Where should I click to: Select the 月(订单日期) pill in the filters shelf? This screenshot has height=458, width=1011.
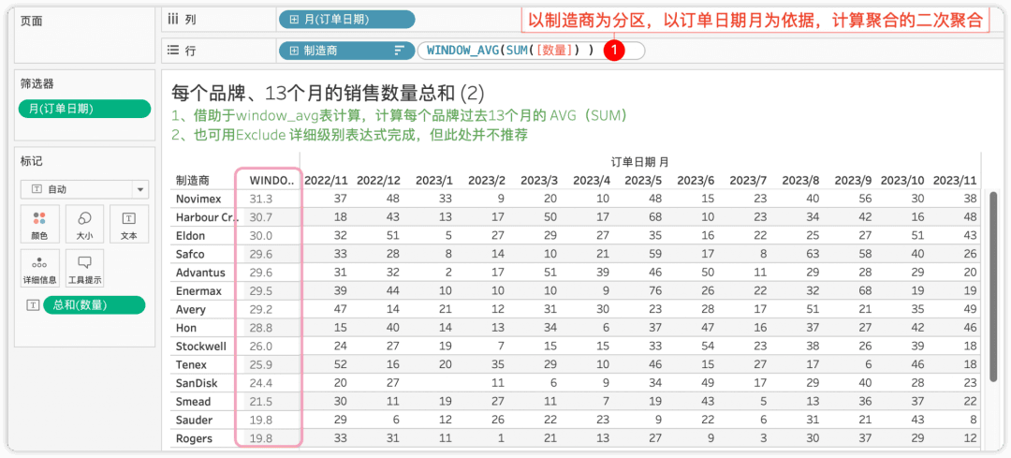[84, 109]
